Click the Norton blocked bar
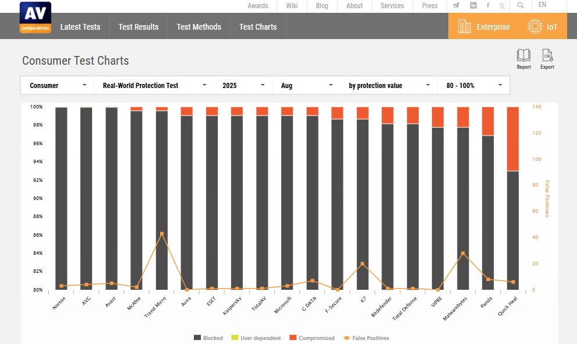The image size is (577, 344). [x=62, y=198]
